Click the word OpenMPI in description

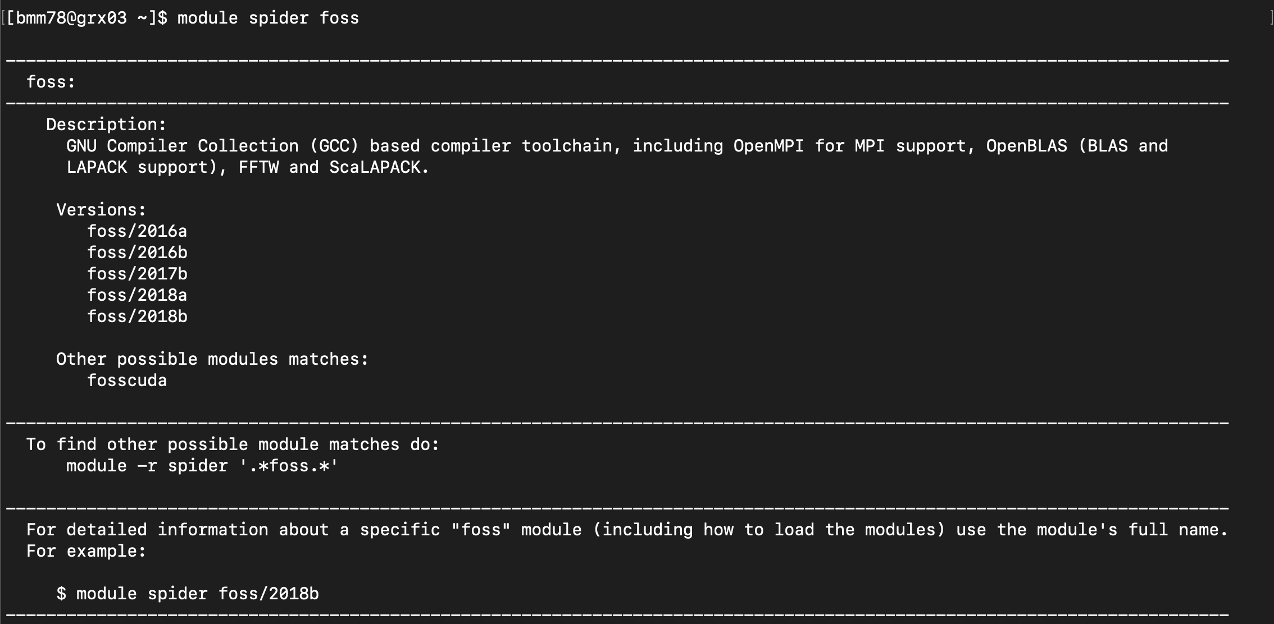point(768,146)
